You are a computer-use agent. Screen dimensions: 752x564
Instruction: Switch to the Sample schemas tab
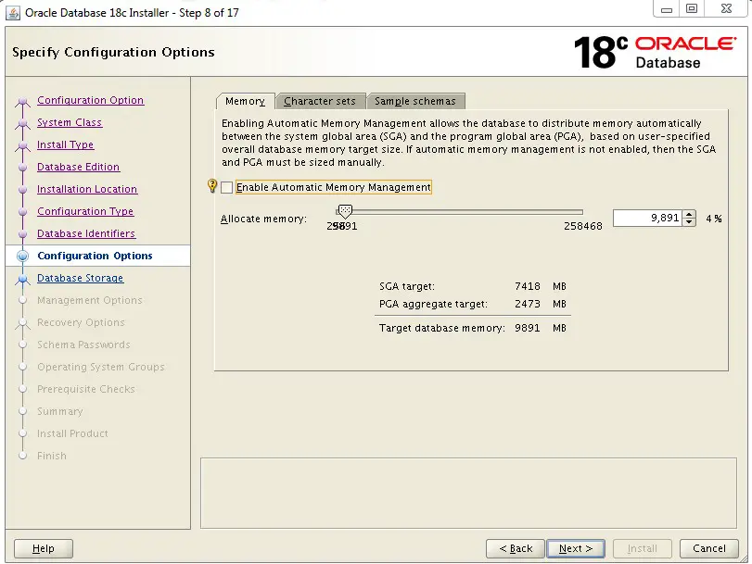tap(415, 101)
